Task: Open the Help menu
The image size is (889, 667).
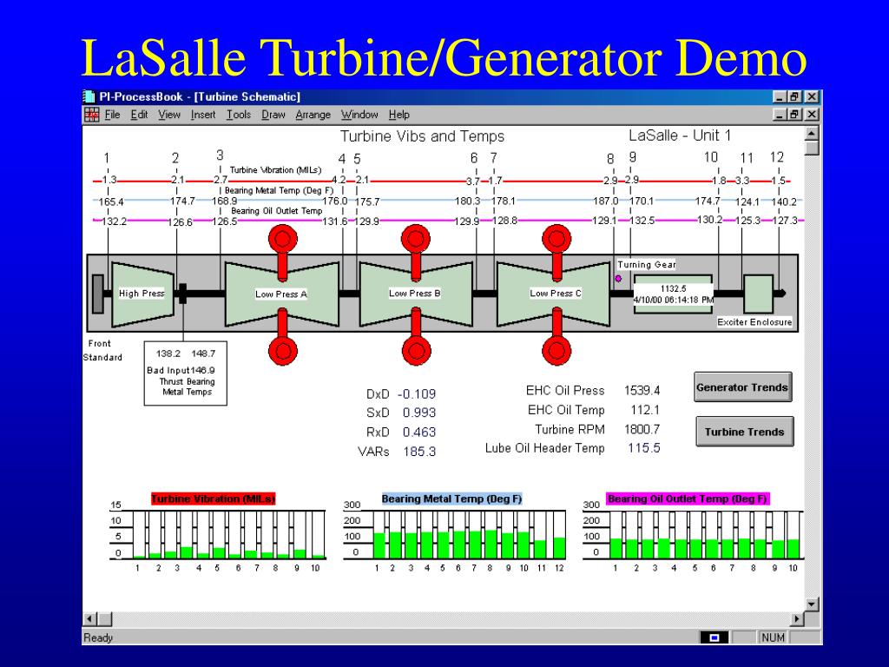Action: pos(399,115)
